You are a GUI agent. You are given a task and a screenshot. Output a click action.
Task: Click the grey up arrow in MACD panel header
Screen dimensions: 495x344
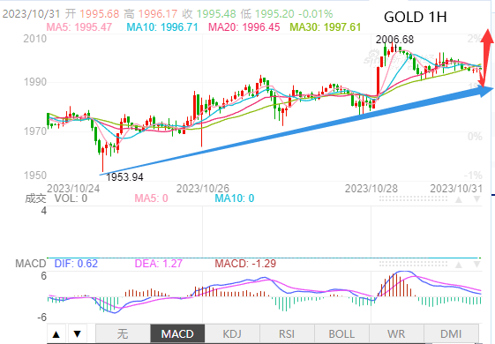coord(458,264)
